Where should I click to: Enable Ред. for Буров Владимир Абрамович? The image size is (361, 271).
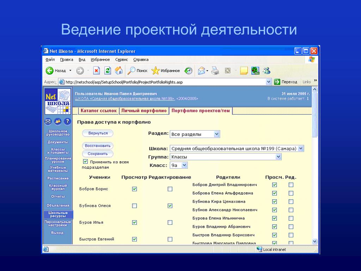coord(291,227)
